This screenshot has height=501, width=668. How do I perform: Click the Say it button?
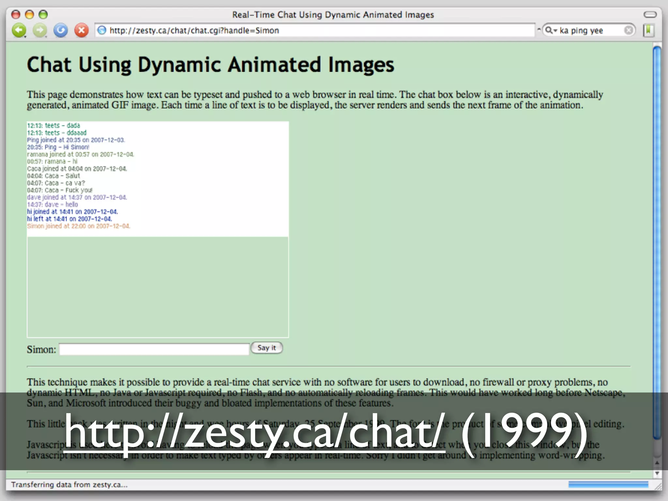pos(266,348)
